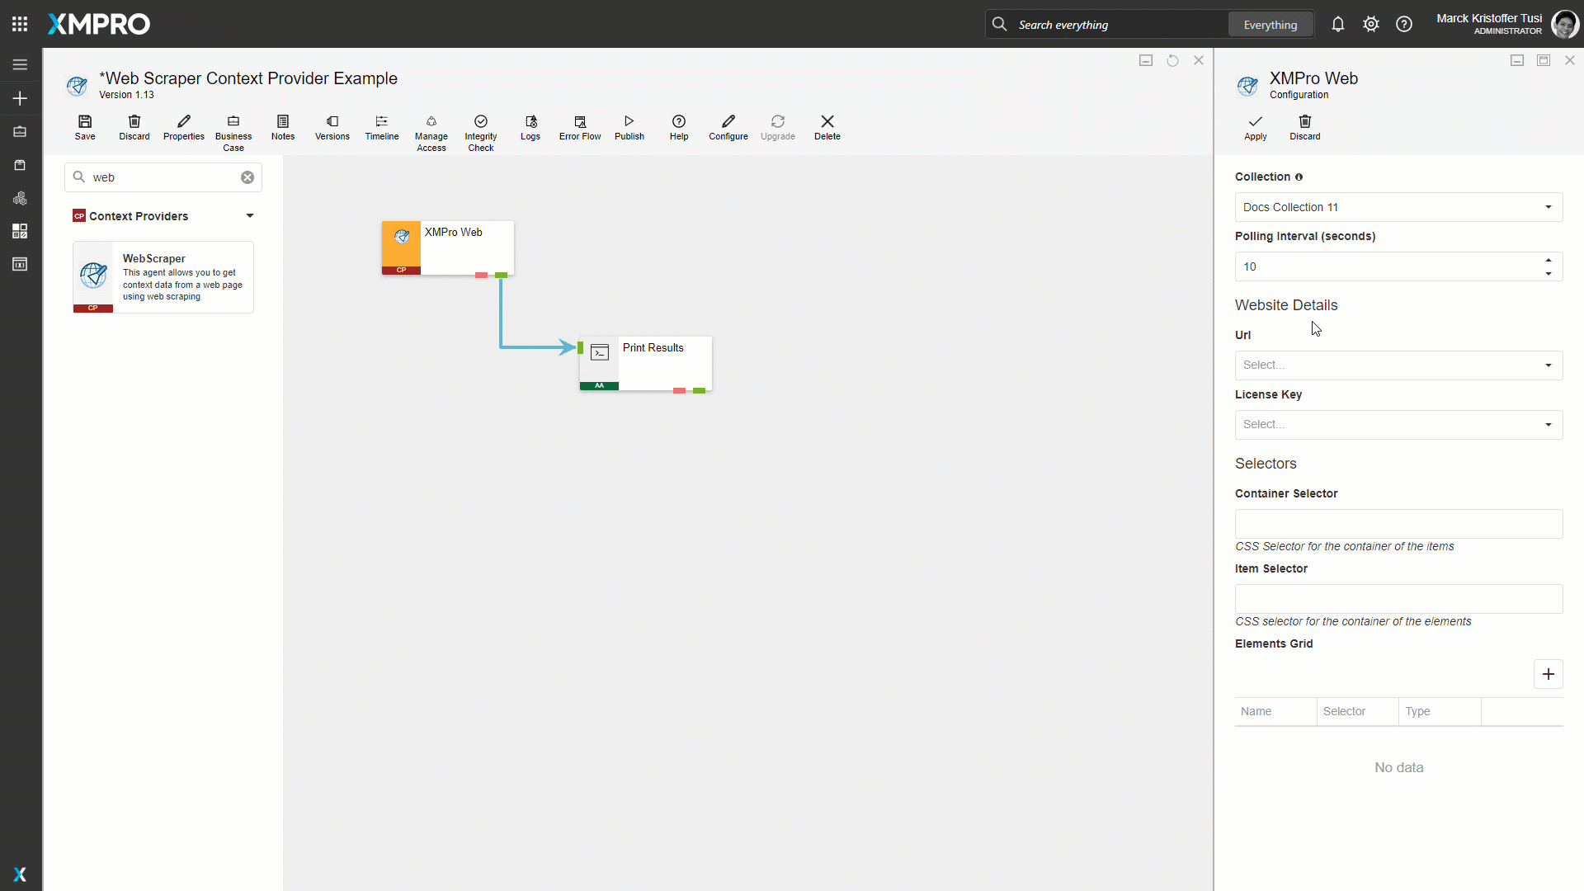The height and width of the screenshot is (891, 1584).
Task: Click the Everything search filter
Action: click(x=1270, y=25)
